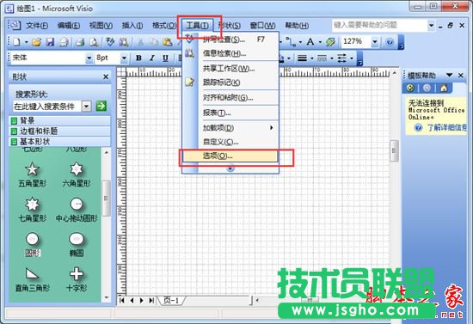Open the Template Help pane options arrow
Viewport: 473px width, 324px height.
coord(450,75)
